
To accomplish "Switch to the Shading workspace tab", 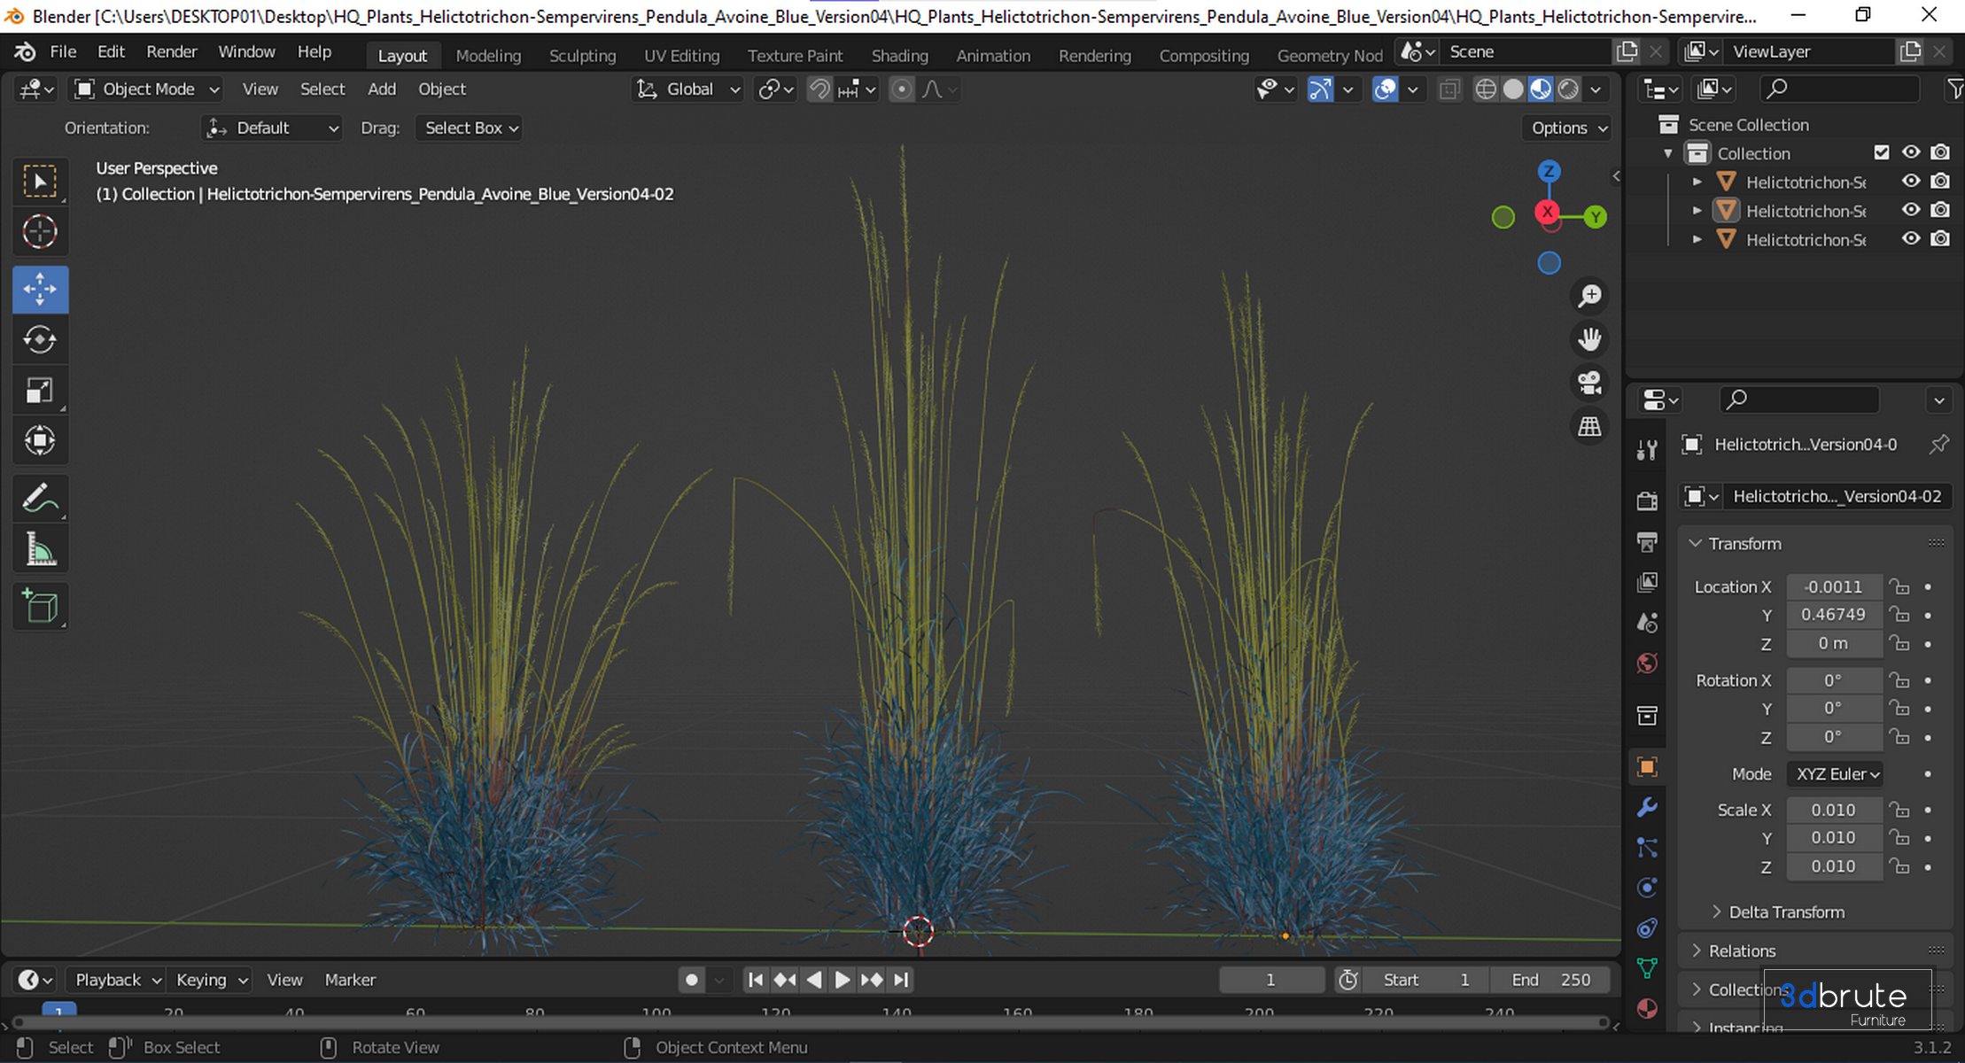I will point(899,55).
